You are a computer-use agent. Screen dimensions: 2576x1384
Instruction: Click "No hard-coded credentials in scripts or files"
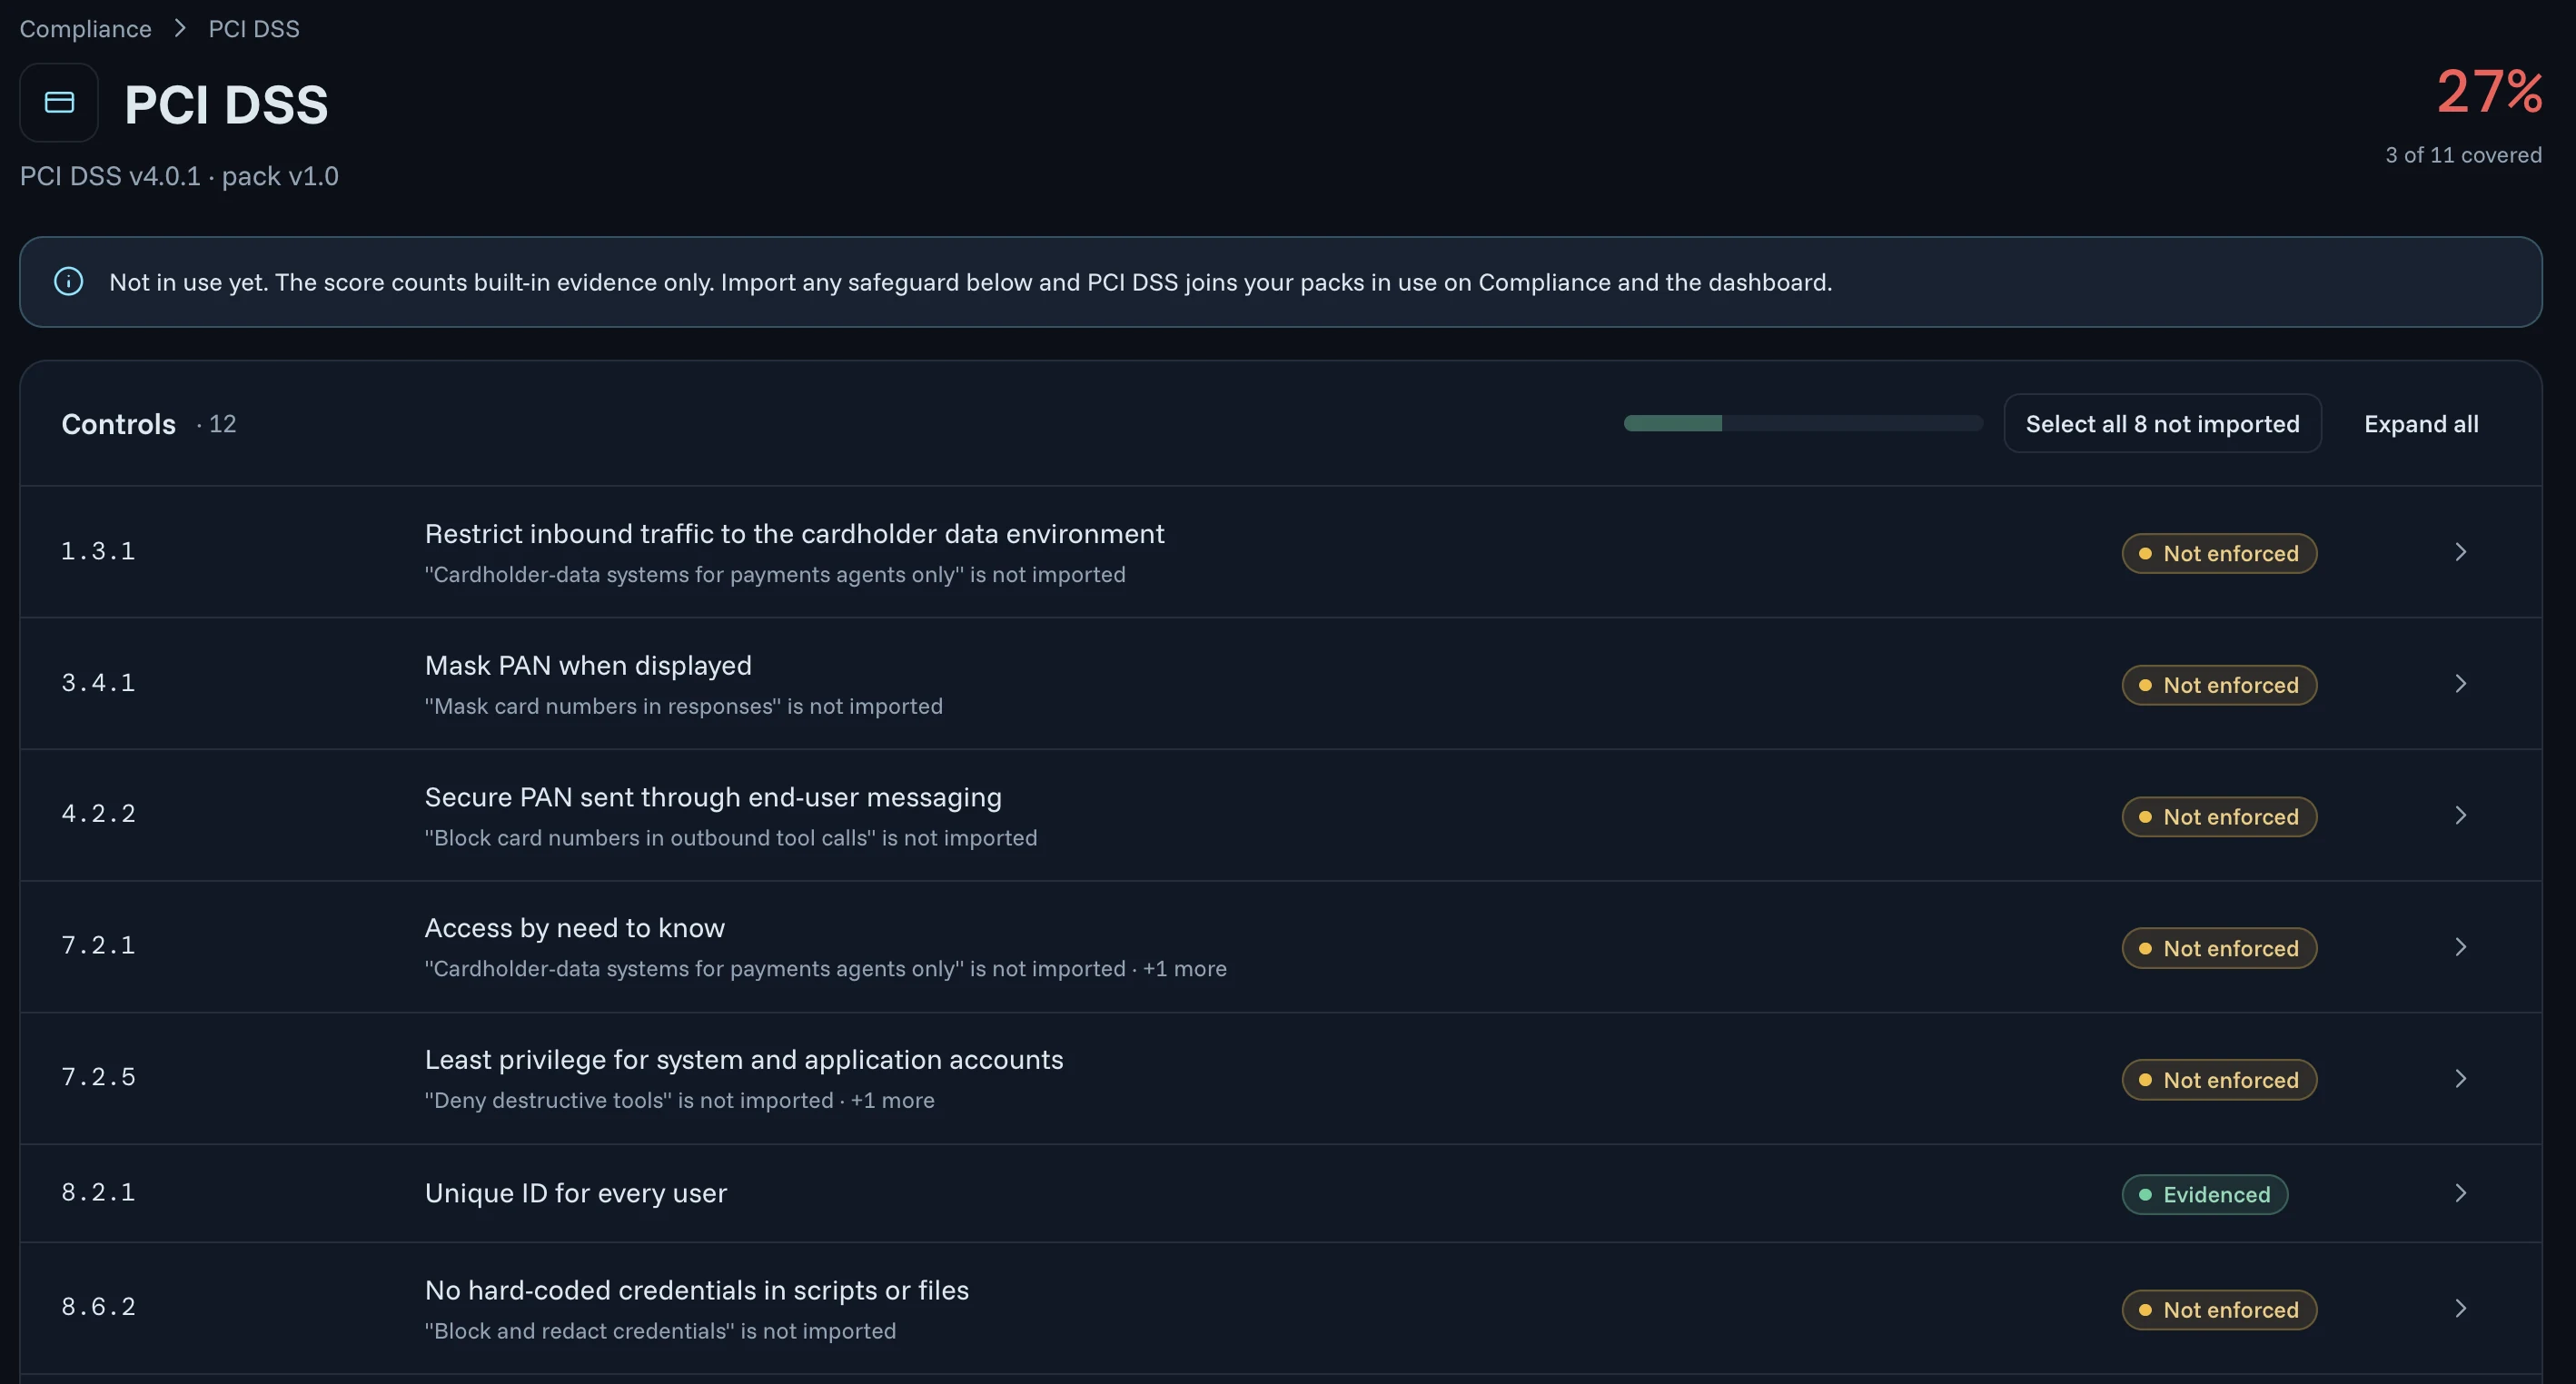pyautogui.click(x=697, y=1291)
